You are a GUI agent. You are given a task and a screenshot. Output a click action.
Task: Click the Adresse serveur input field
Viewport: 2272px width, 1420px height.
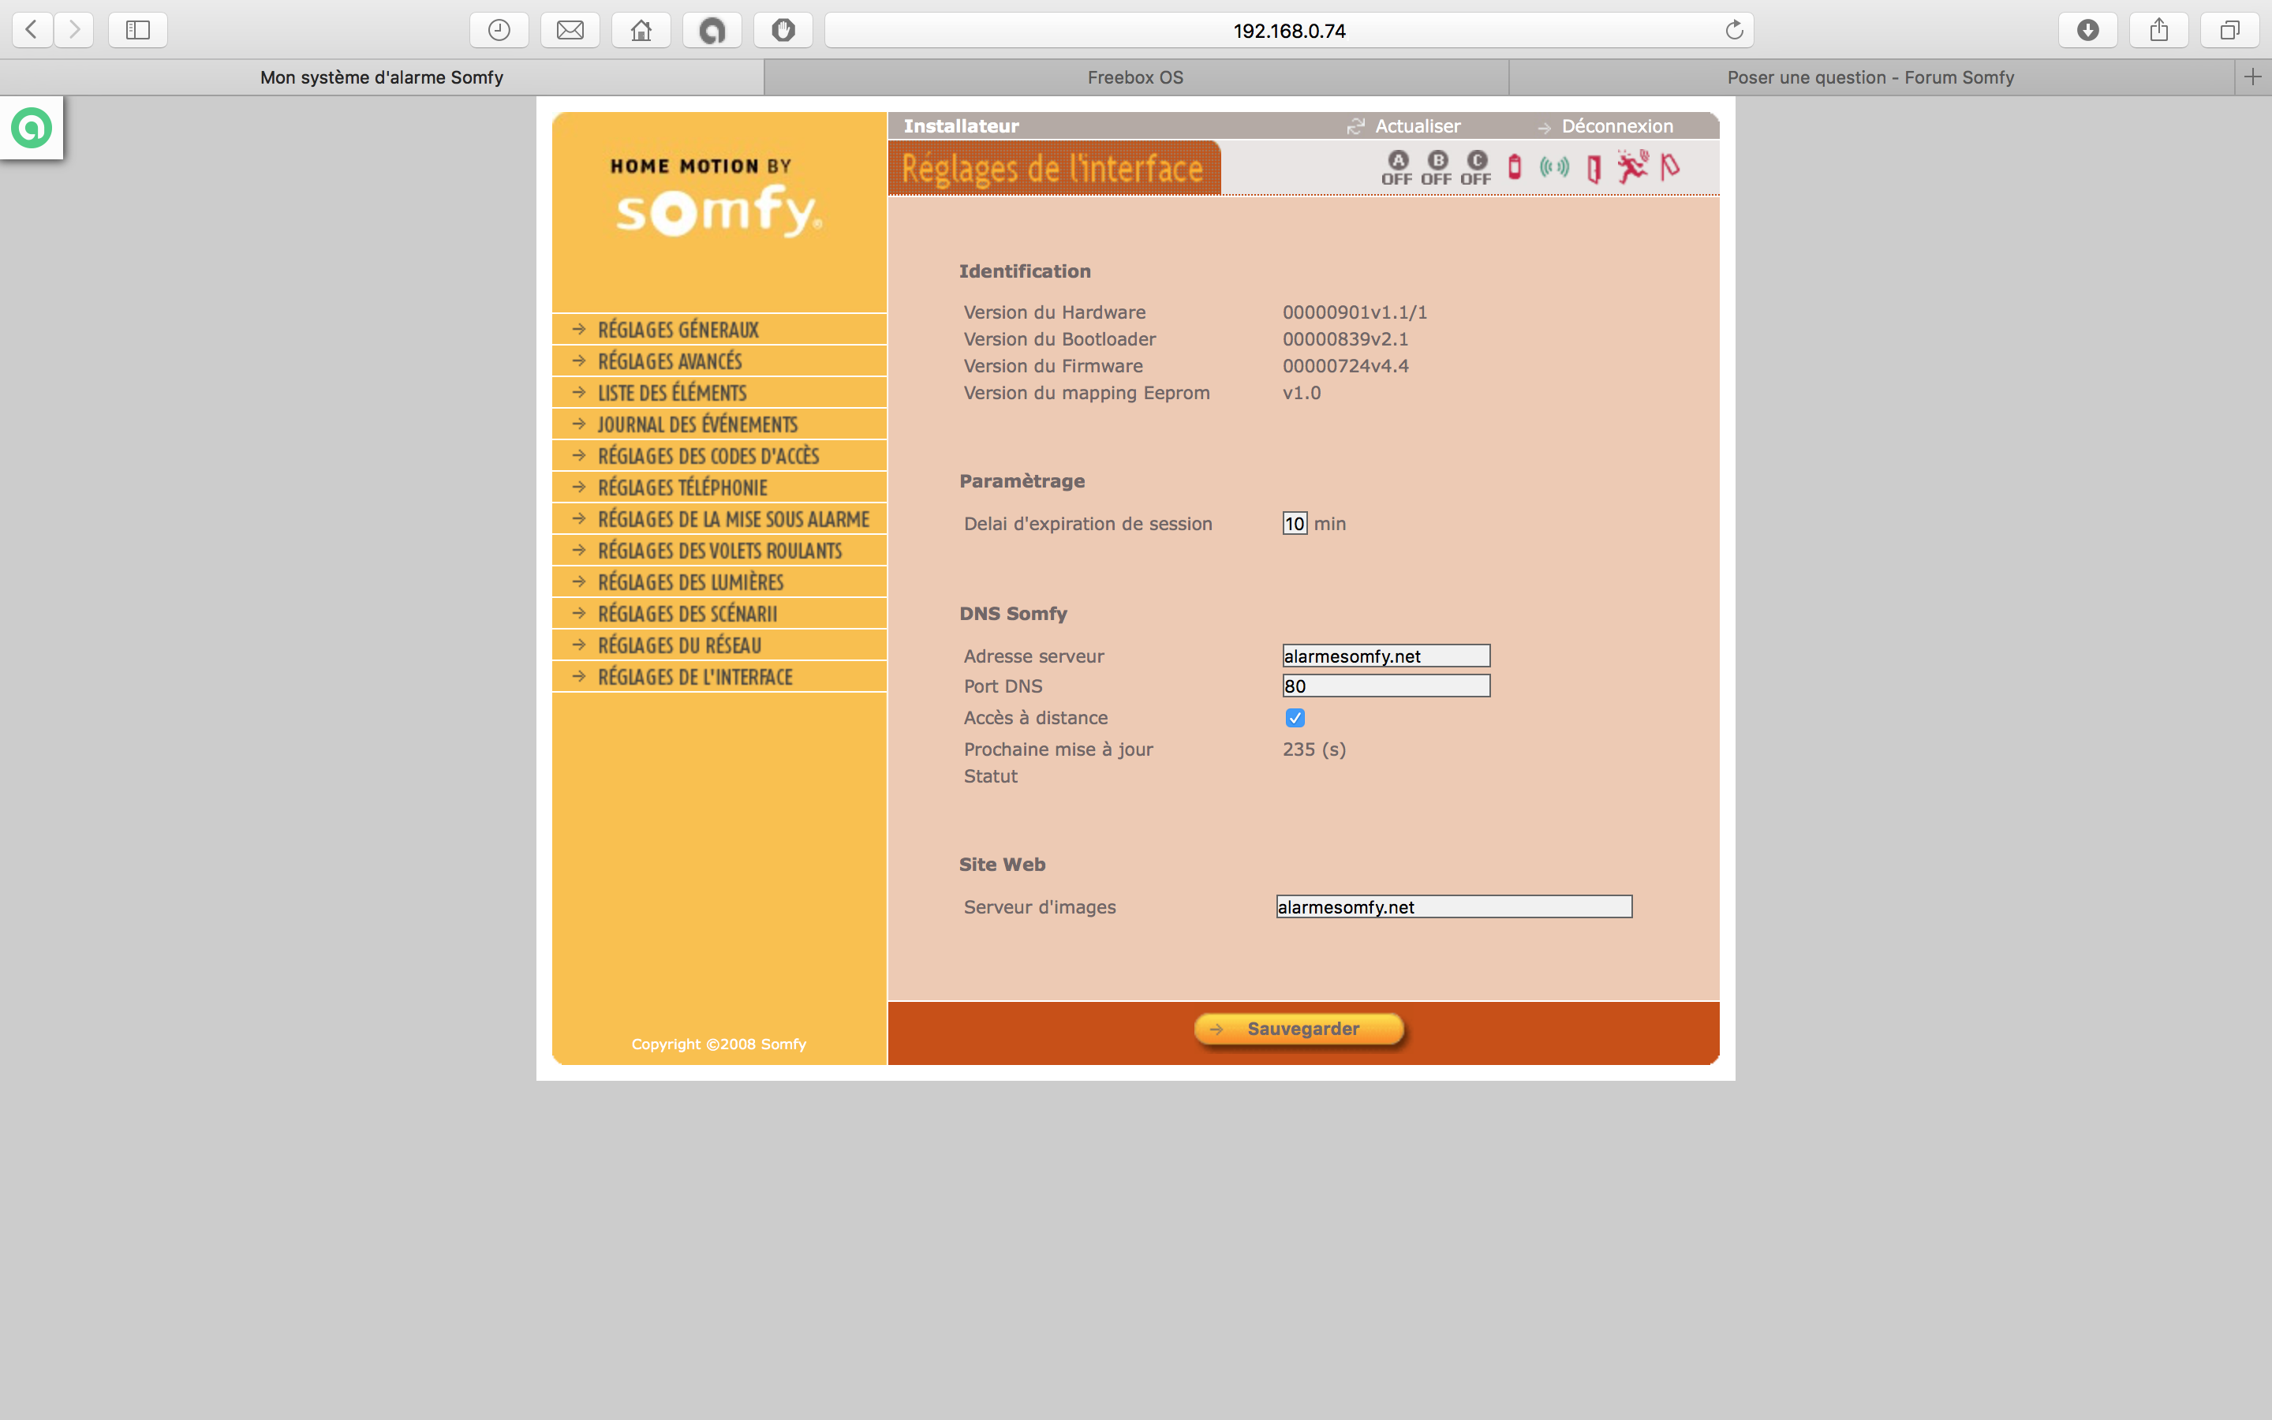(1386, 656)
